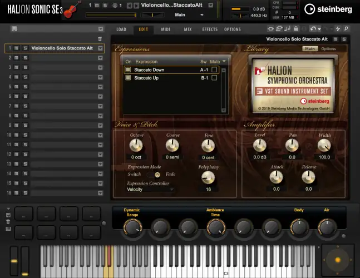The image size is (360, 278).
Task: Click the Main button in Library panel
Action: pyautogui.click(x=310, y=49)
